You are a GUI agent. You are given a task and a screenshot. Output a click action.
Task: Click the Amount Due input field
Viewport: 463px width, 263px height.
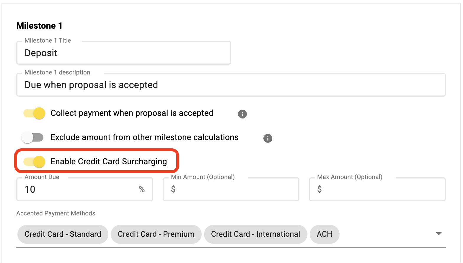pyautogui.click(x=85, y=189)
